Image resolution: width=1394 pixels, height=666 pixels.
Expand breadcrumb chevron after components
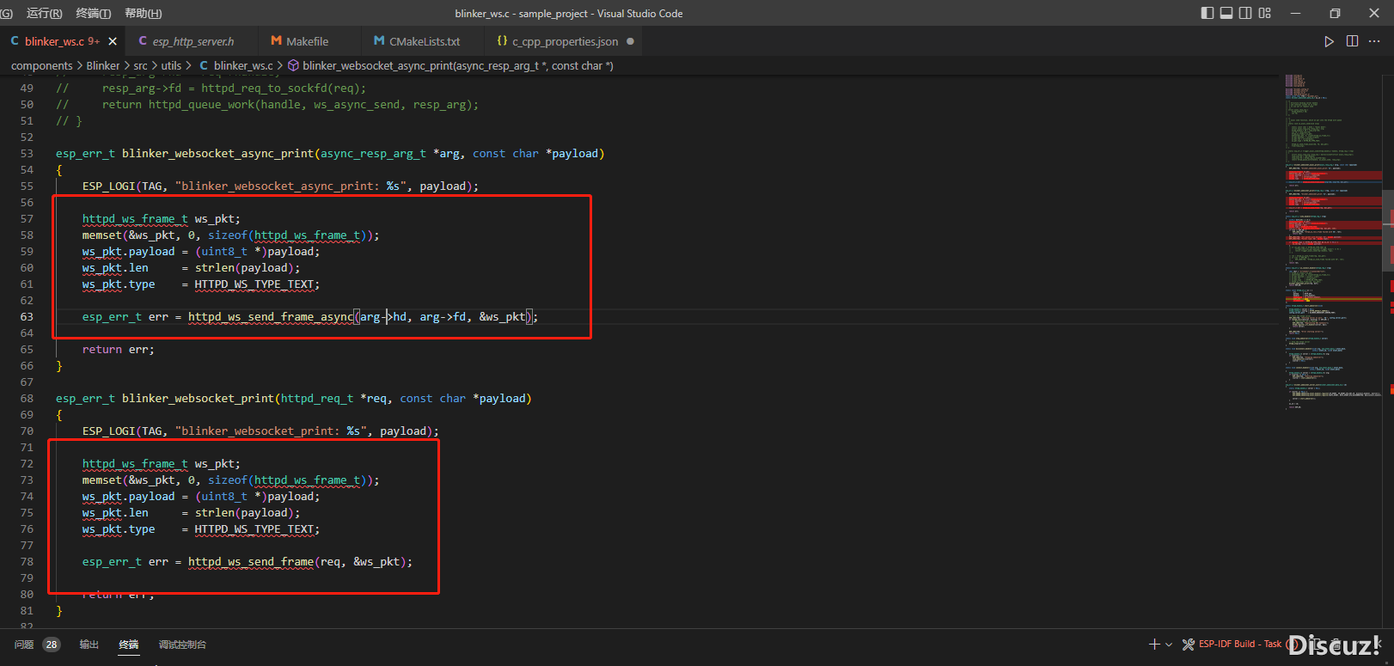[79, 65]
